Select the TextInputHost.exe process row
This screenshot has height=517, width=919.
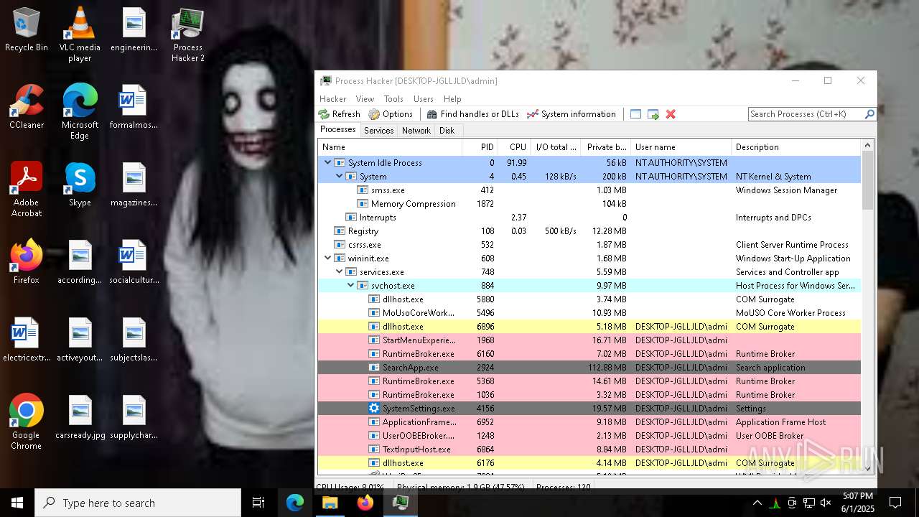click(589, 450)
